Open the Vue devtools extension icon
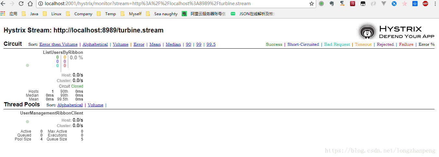This screenshot has width=439, height=157. pos(384,4)
